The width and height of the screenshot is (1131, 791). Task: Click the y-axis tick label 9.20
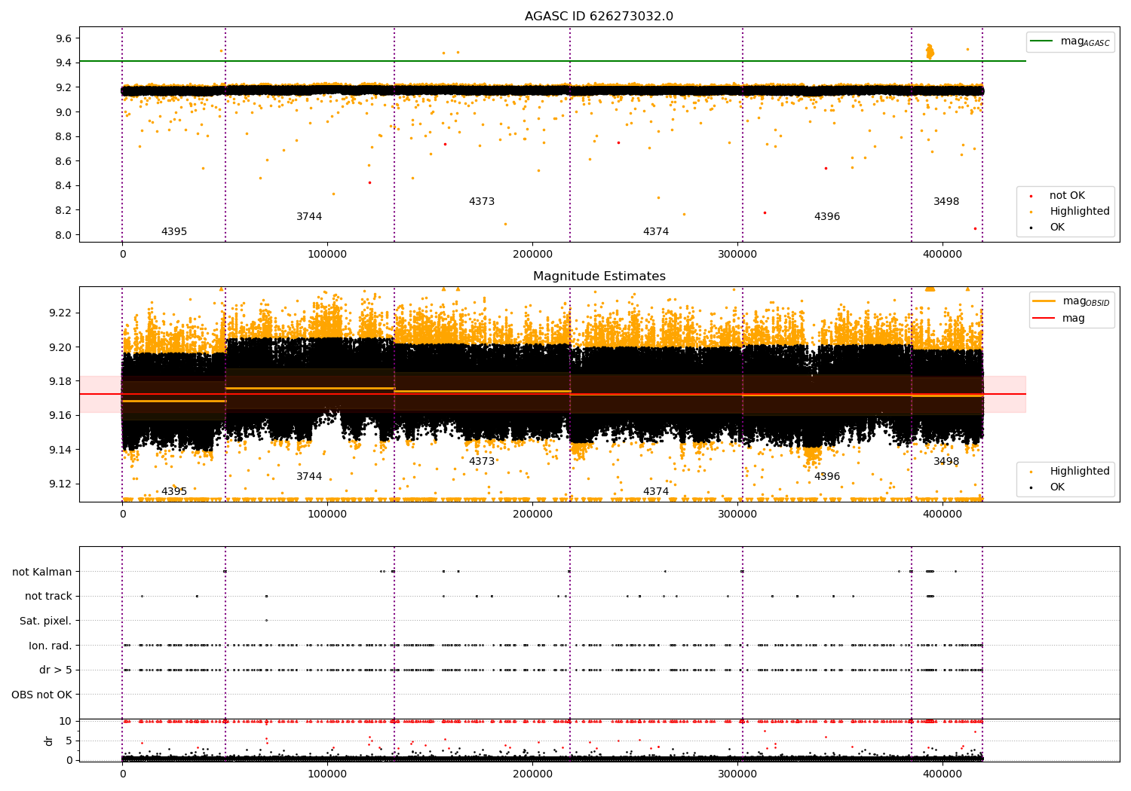click(x=61, y=347)
